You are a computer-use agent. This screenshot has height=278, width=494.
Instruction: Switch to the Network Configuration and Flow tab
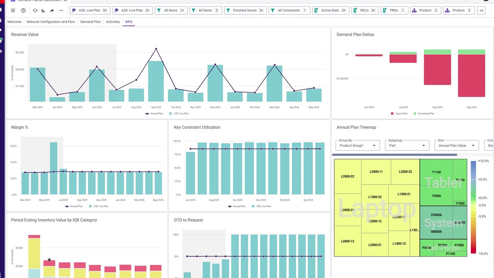pos(51,22)
